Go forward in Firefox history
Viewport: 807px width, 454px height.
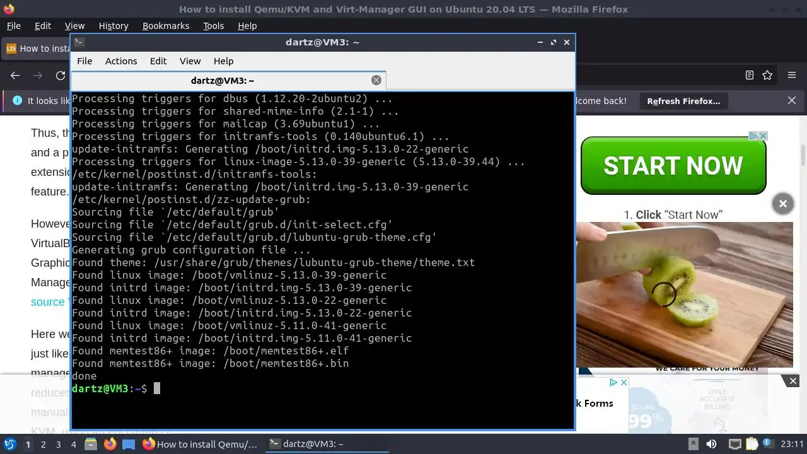pos(38,75)
